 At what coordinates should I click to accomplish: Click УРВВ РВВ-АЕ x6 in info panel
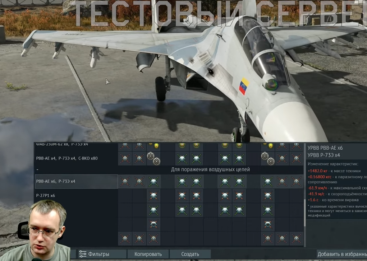pyautogui.click(x=325, y=148)
